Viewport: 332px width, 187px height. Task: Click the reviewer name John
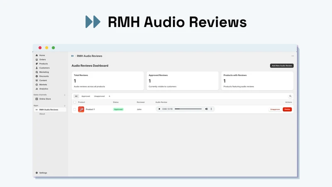click(139, 109)
